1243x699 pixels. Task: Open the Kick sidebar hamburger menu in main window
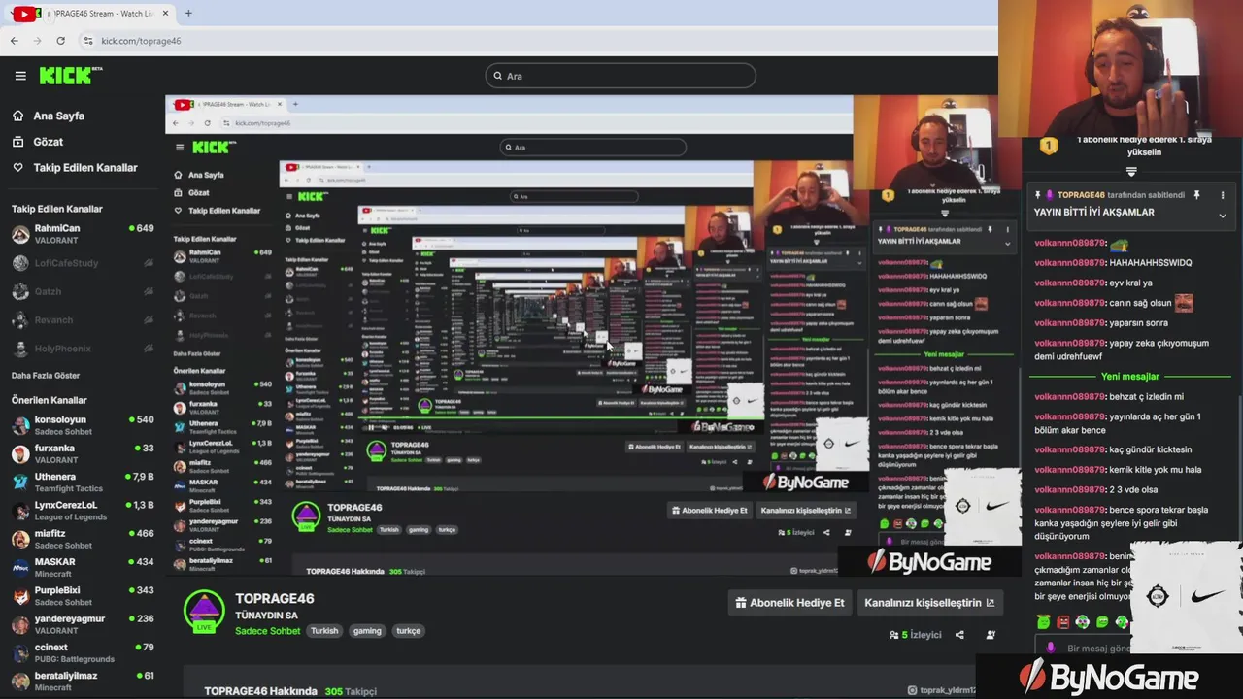tap(20, 76)
